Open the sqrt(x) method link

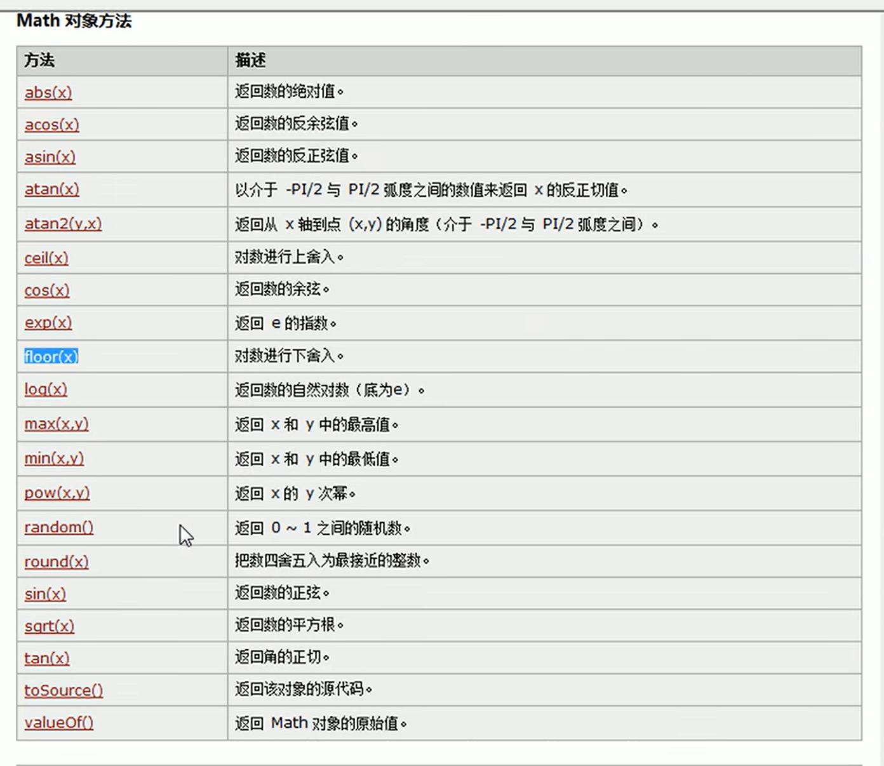click(x=50, y=626)
